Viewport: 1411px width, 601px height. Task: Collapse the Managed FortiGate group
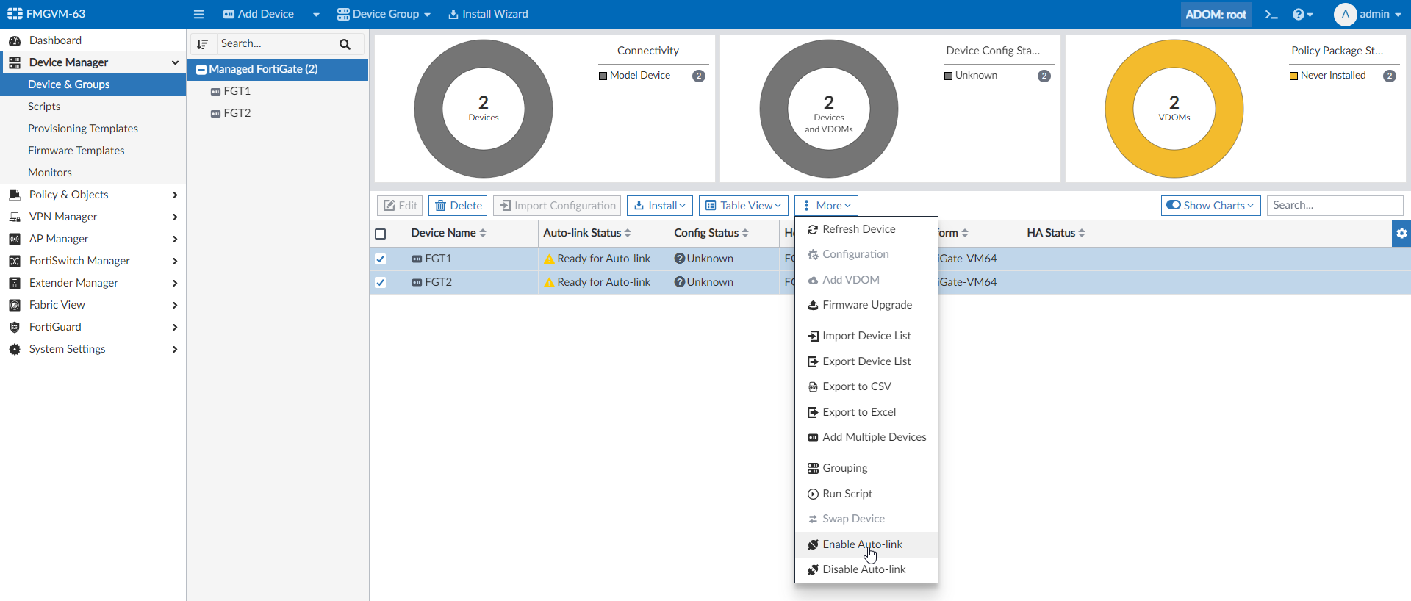[201, 70]
